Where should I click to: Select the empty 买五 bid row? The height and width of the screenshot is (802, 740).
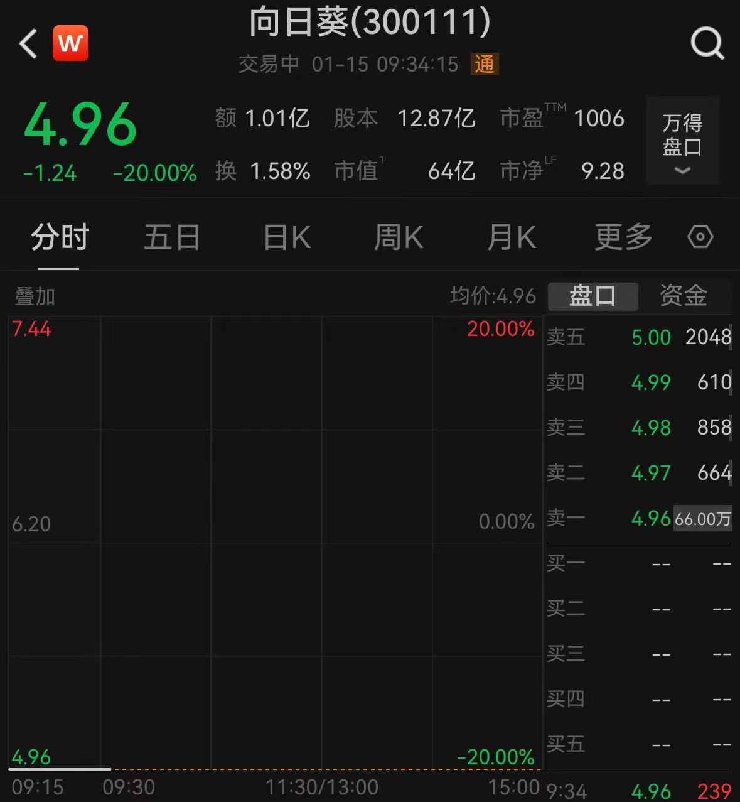pos(639,744)
